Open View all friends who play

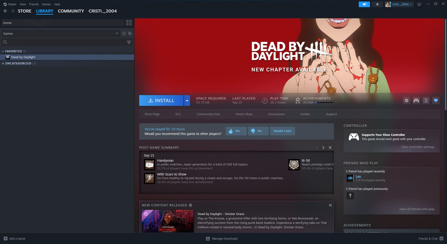[417, 209]
